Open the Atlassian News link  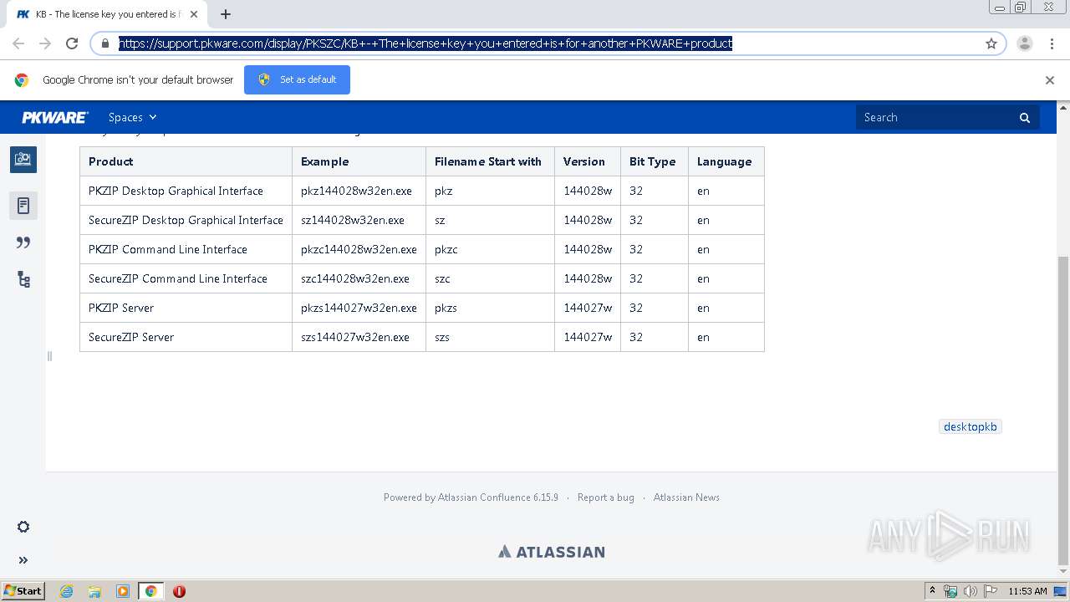click(686, 497)
